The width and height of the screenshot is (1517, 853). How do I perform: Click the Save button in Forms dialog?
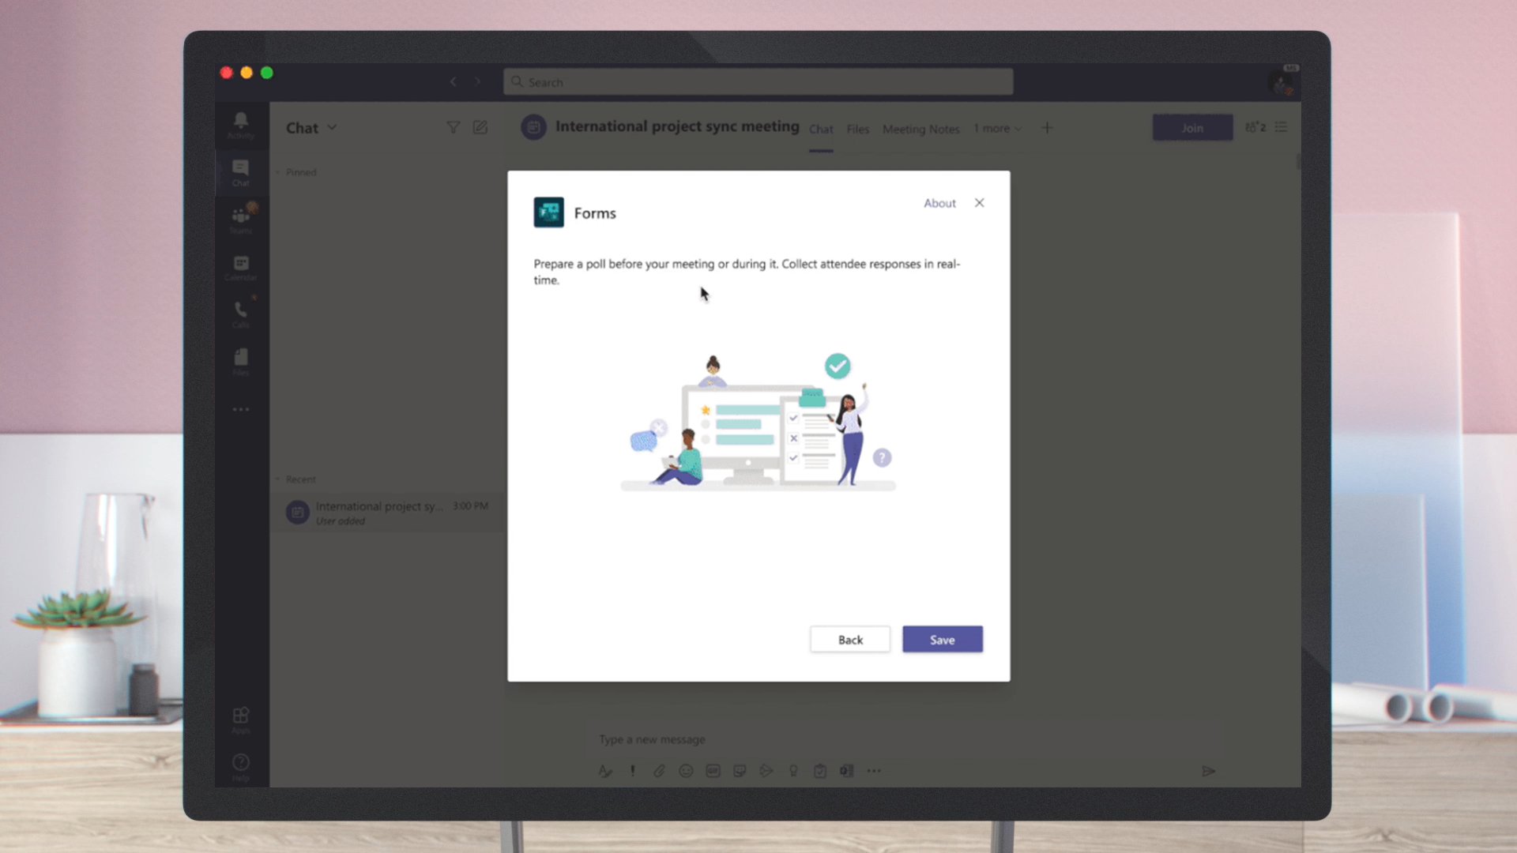point(942,639)
